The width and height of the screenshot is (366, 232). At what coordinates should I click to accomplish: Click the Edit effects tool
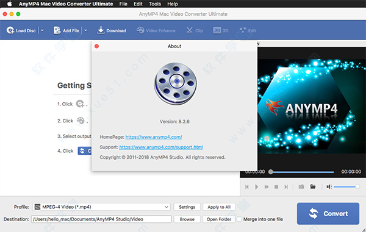click(x=248, y=30)
